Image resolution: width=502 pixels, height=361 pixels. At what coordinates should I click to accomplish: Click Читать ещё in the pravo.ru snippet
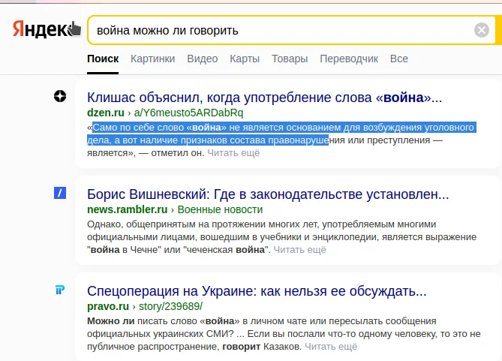click(331, 347)
